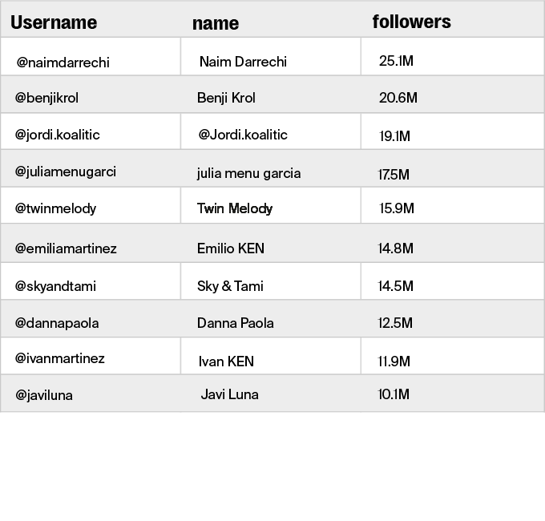
Task: Open the @emiliamartinez username link
Action: click(66, 248)
